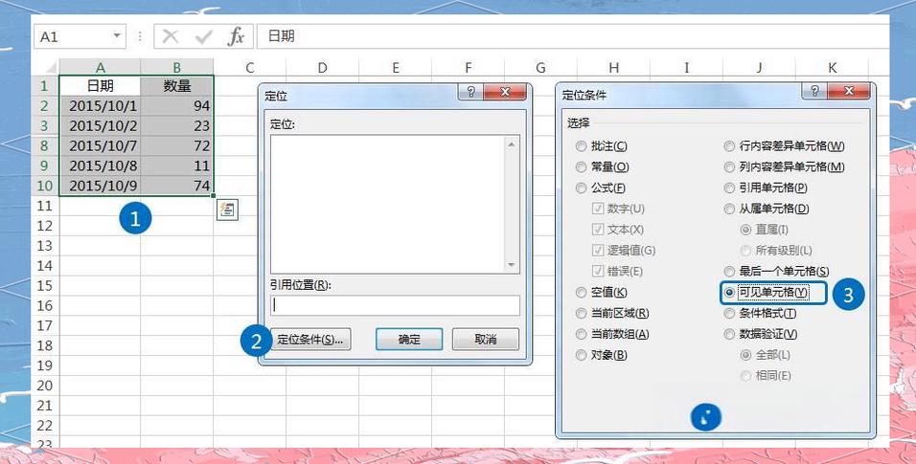Click the cell with date 2015/10/2
The image size is (916, 464).
coord(101,126)
